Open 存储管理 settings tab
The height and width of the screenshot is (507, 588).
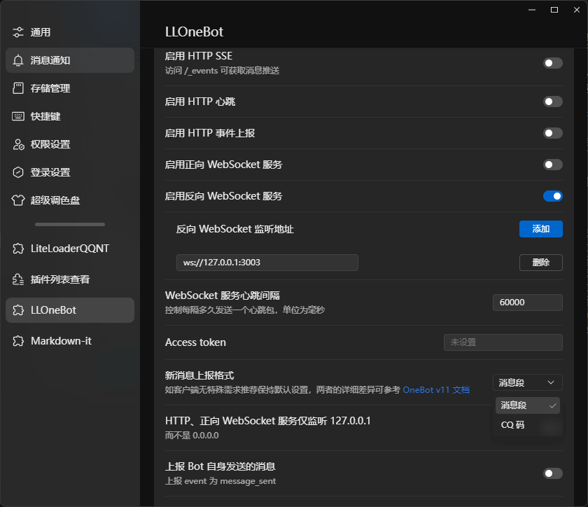click(70, 88)
